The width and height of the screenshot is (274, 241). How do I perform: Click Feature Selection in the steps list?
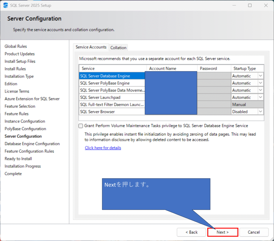[20, 106]
